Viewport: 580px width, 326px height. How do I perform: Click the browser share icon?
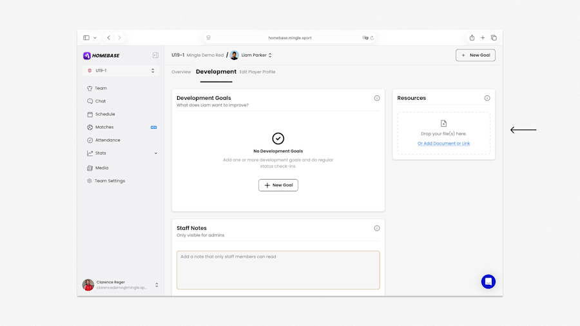[472, 38]
